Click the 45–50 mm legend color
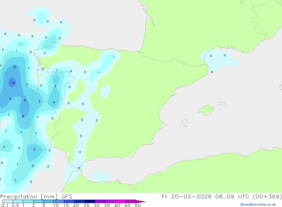This screenshot has height=207, width=282. point(131,201)
